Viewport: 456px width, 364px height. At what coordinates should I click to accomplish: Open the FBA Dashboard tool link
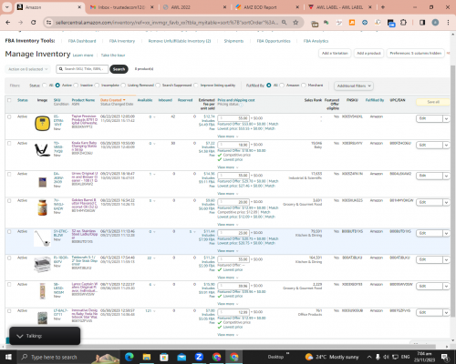tap(82, 41)
